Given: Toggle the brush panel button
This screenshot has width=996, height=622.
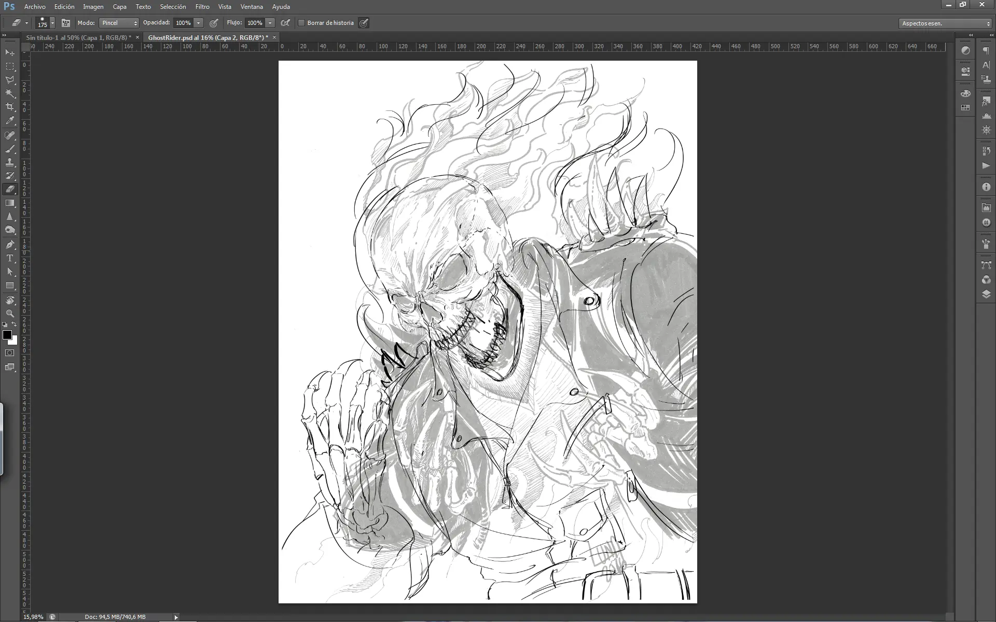Looking at the screenshot, I should coord(66,23).
